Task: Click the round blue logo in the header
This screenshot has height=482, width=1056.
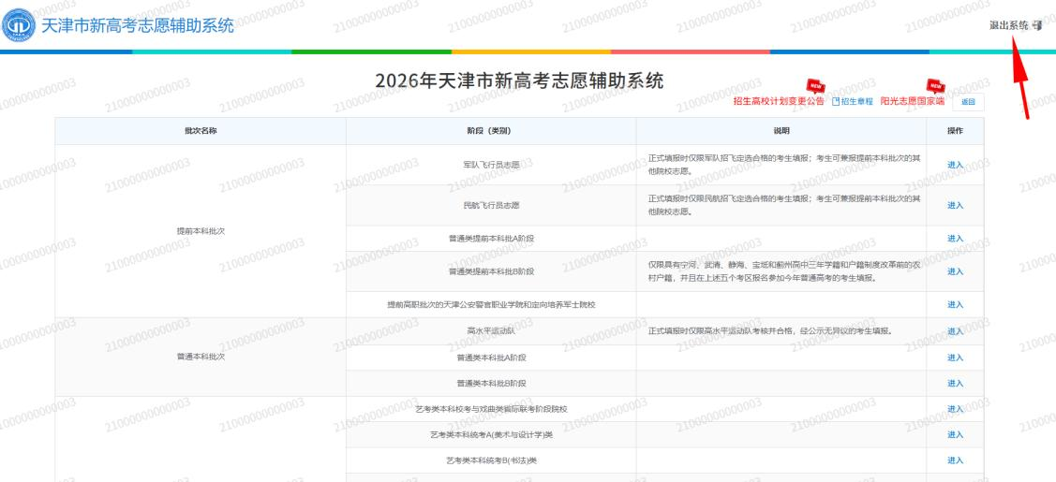Action: [19, 25]
